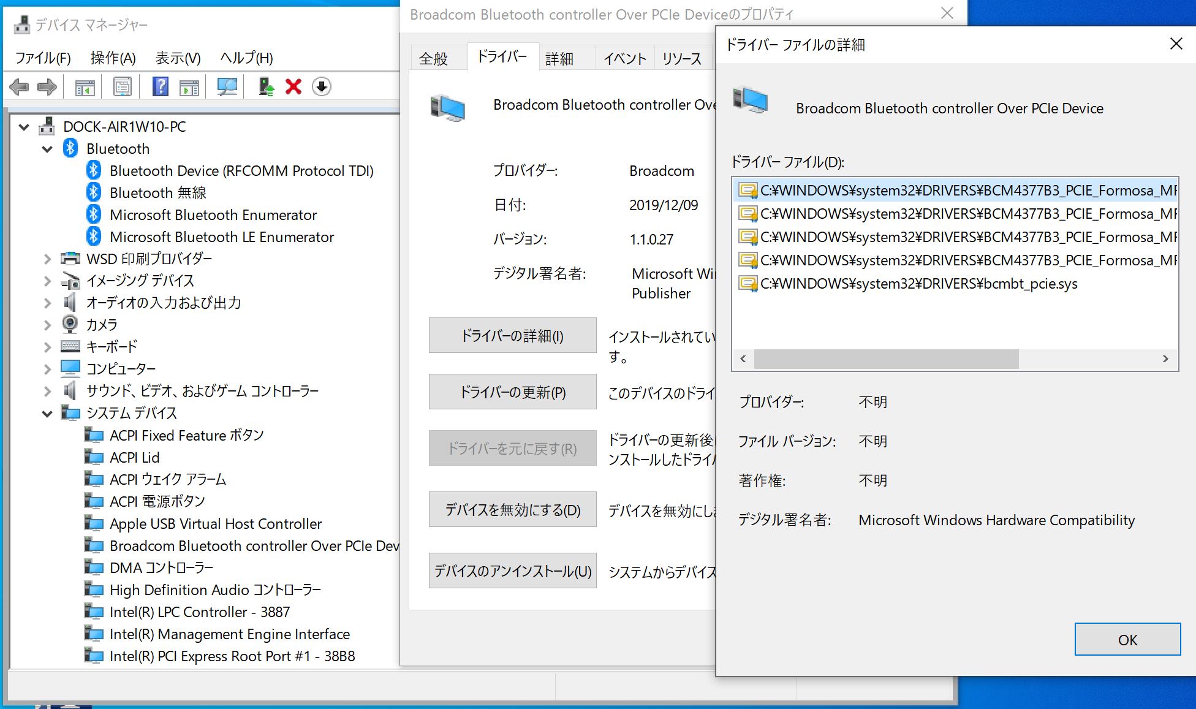Screen dimensions: 1196x709
Task: Switch to the イベント tab
Action: 624,59
